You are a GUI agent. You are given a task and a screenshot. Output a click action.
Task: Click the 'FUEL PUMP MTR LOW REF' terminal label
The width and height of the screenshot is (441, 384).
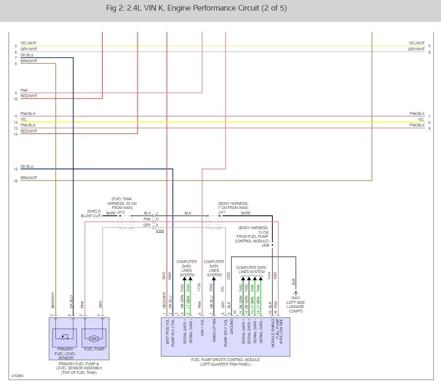click(279, 331)
